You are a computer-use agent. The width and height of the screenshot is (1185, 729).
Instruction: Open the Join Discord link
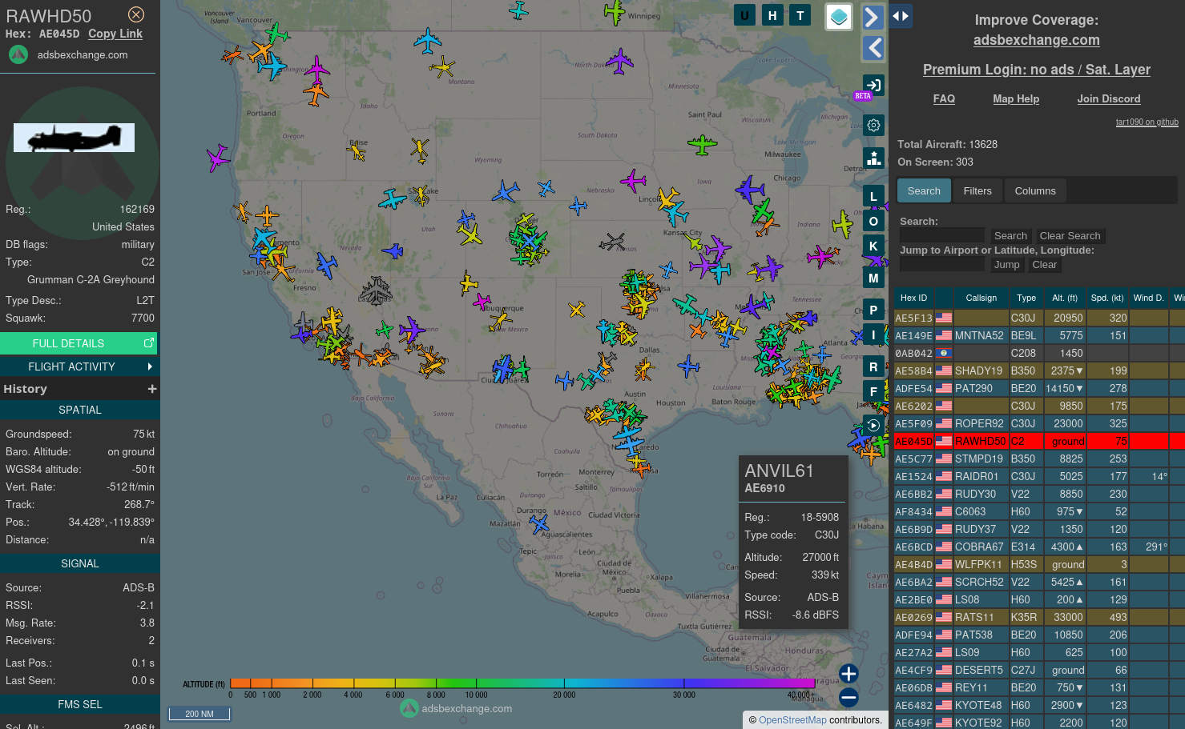tap(1108, 98)
